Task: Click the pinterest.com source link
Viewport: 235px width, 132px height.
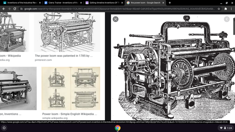Action: pyautogui.click(x=43, y=60)
